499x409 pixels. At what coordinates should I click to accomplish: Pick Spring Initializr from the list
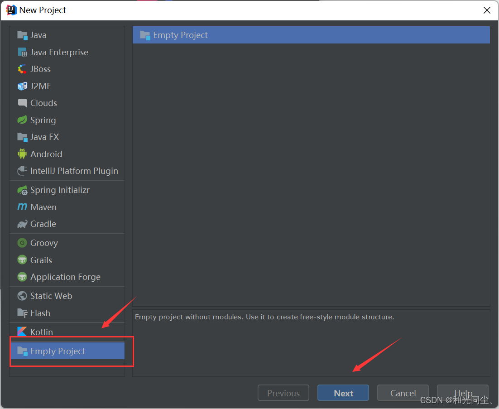pos(67,190)
